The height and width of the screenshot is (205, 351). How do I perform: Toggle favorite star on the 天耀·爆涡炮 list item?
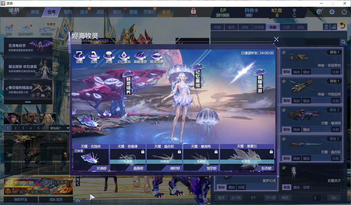284,110
